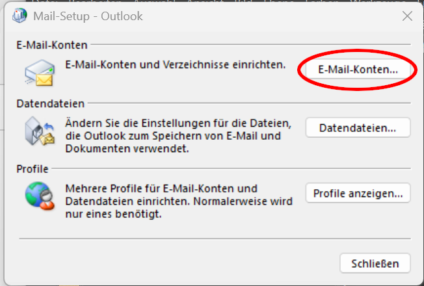
Task: Close the Mail-Setup dialog with the X
Action: coord(407,16)
